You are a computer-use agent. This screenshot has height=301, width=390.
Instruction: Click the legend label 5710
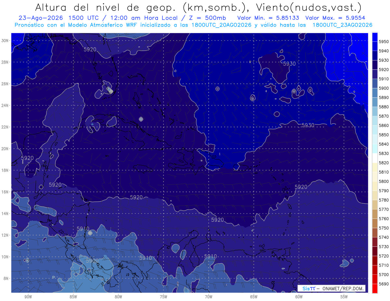[383, 265]
